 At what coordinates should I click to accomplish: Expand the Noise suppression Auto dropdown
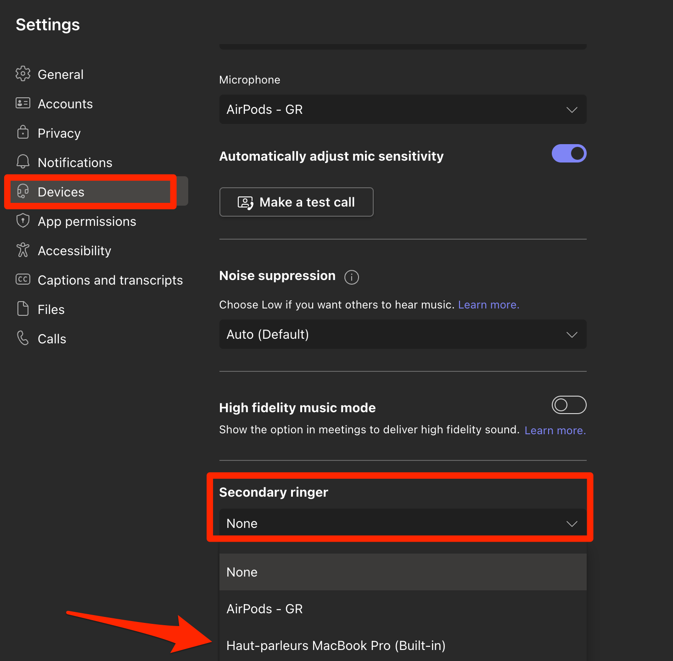403,334
